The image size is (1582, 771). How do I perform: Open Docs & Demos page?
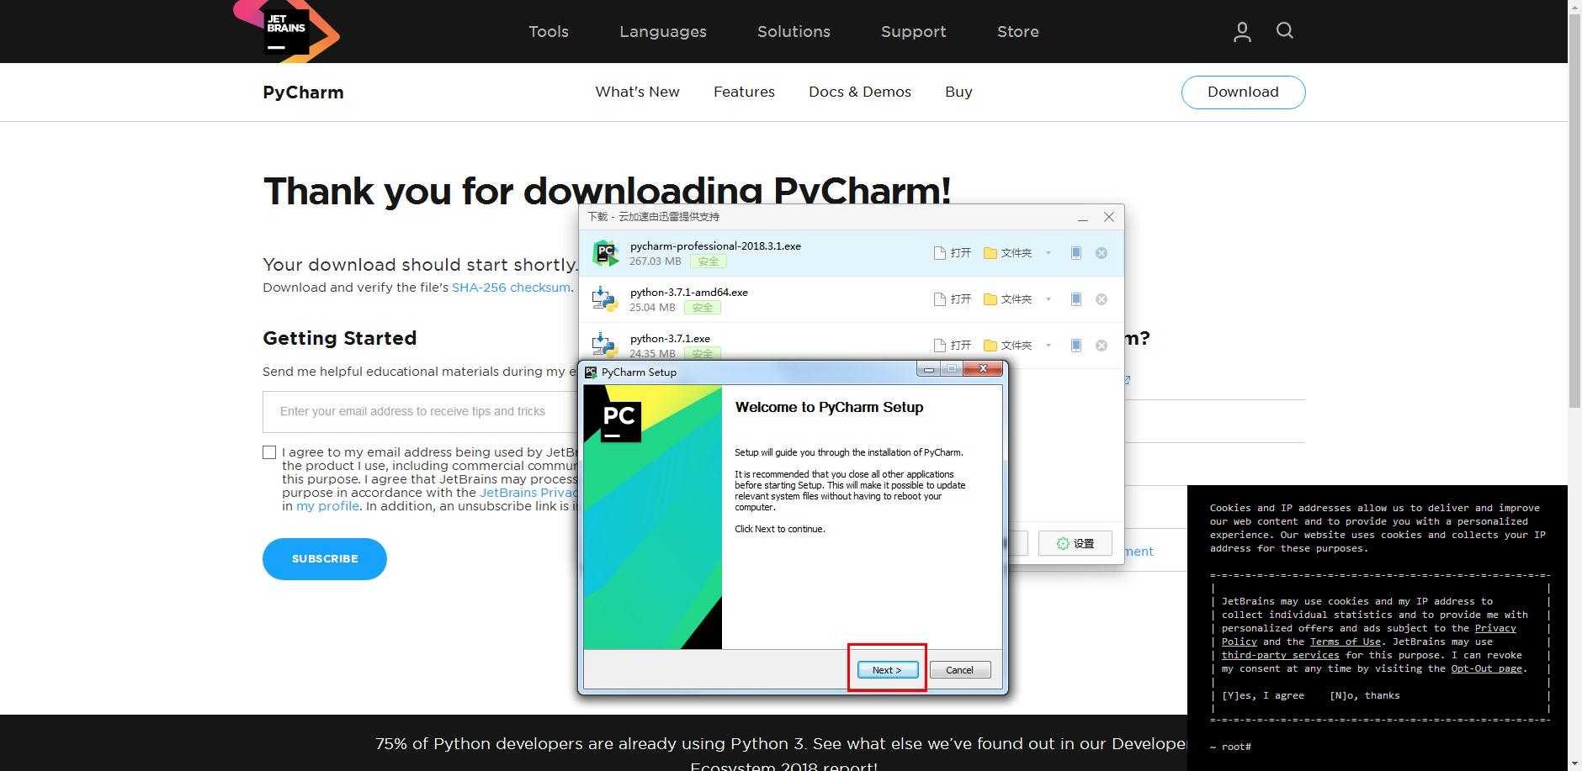860,92
